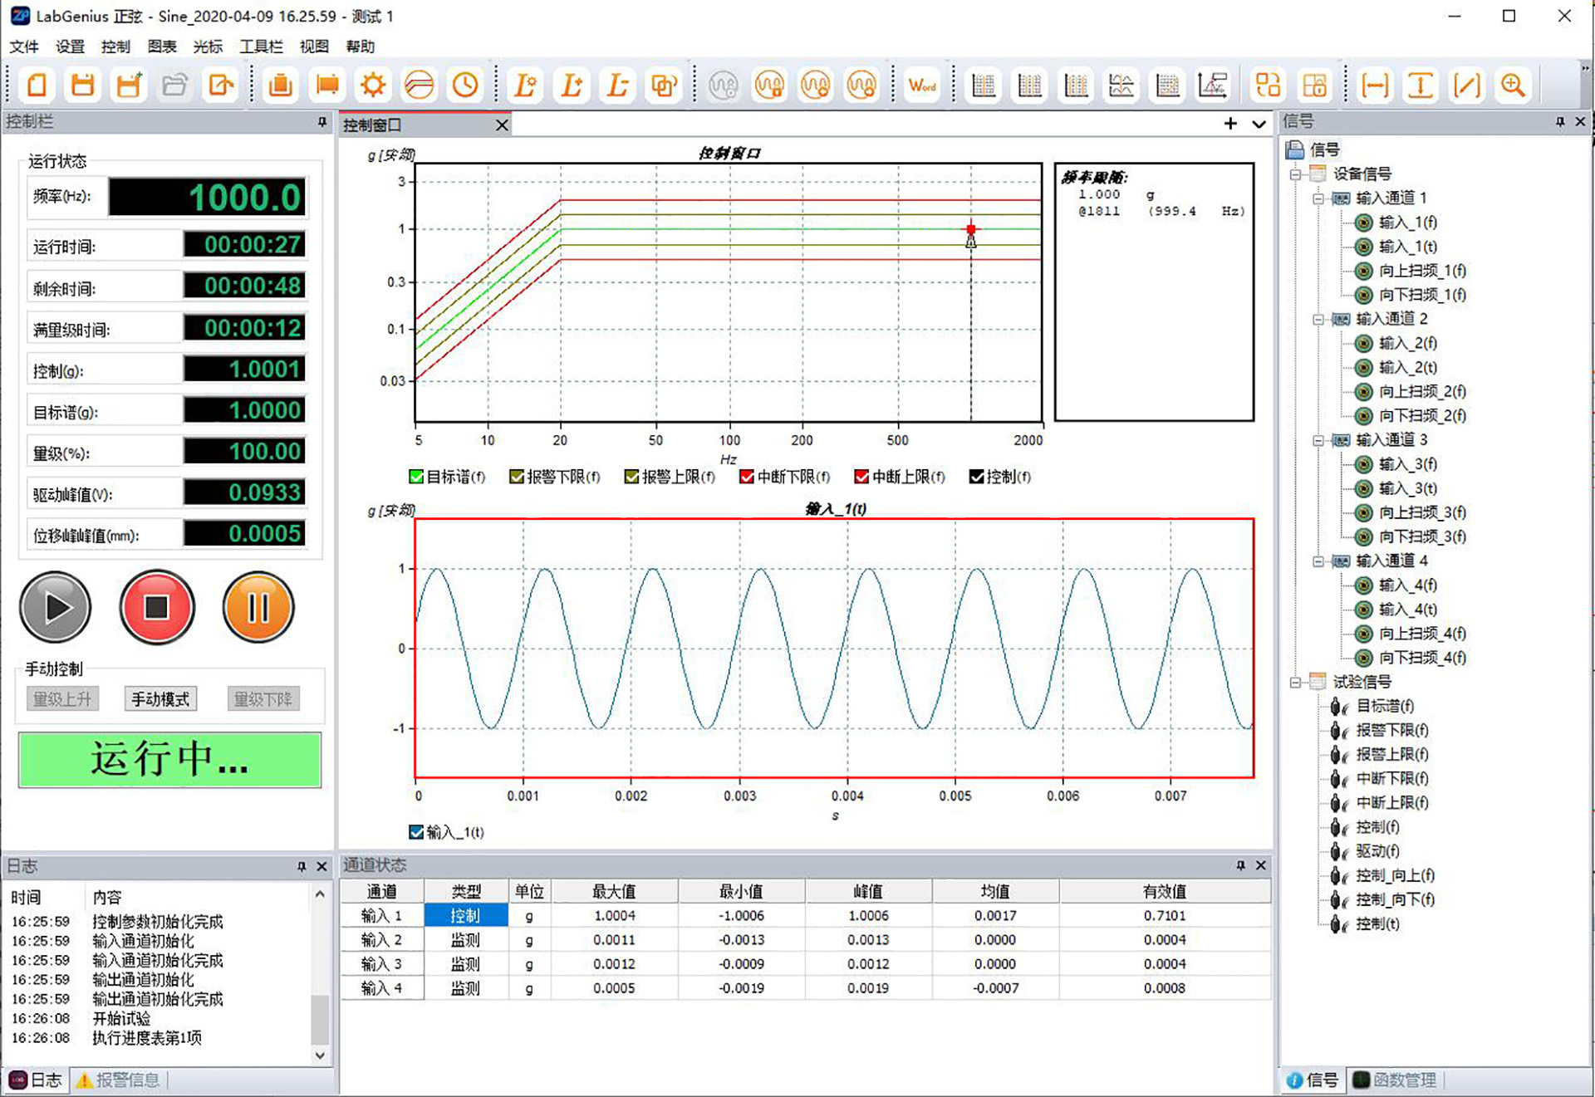
Task: Click the red cursor marker on control plot
Action: 970,229
